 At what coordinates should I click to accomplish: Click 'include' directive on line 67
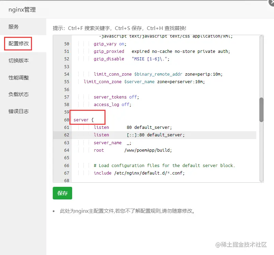point(102,173)
